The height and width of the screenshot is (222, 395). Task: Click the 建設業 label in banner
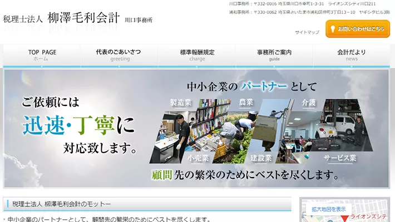point(260,158)
